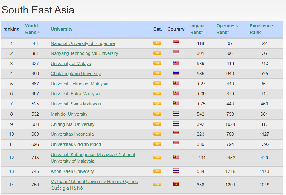The height and width of the screenshot is (195, 286).
Task: Click Indonesia flag in Universitas Gadjah Mada row
Action: coord(176,144)
